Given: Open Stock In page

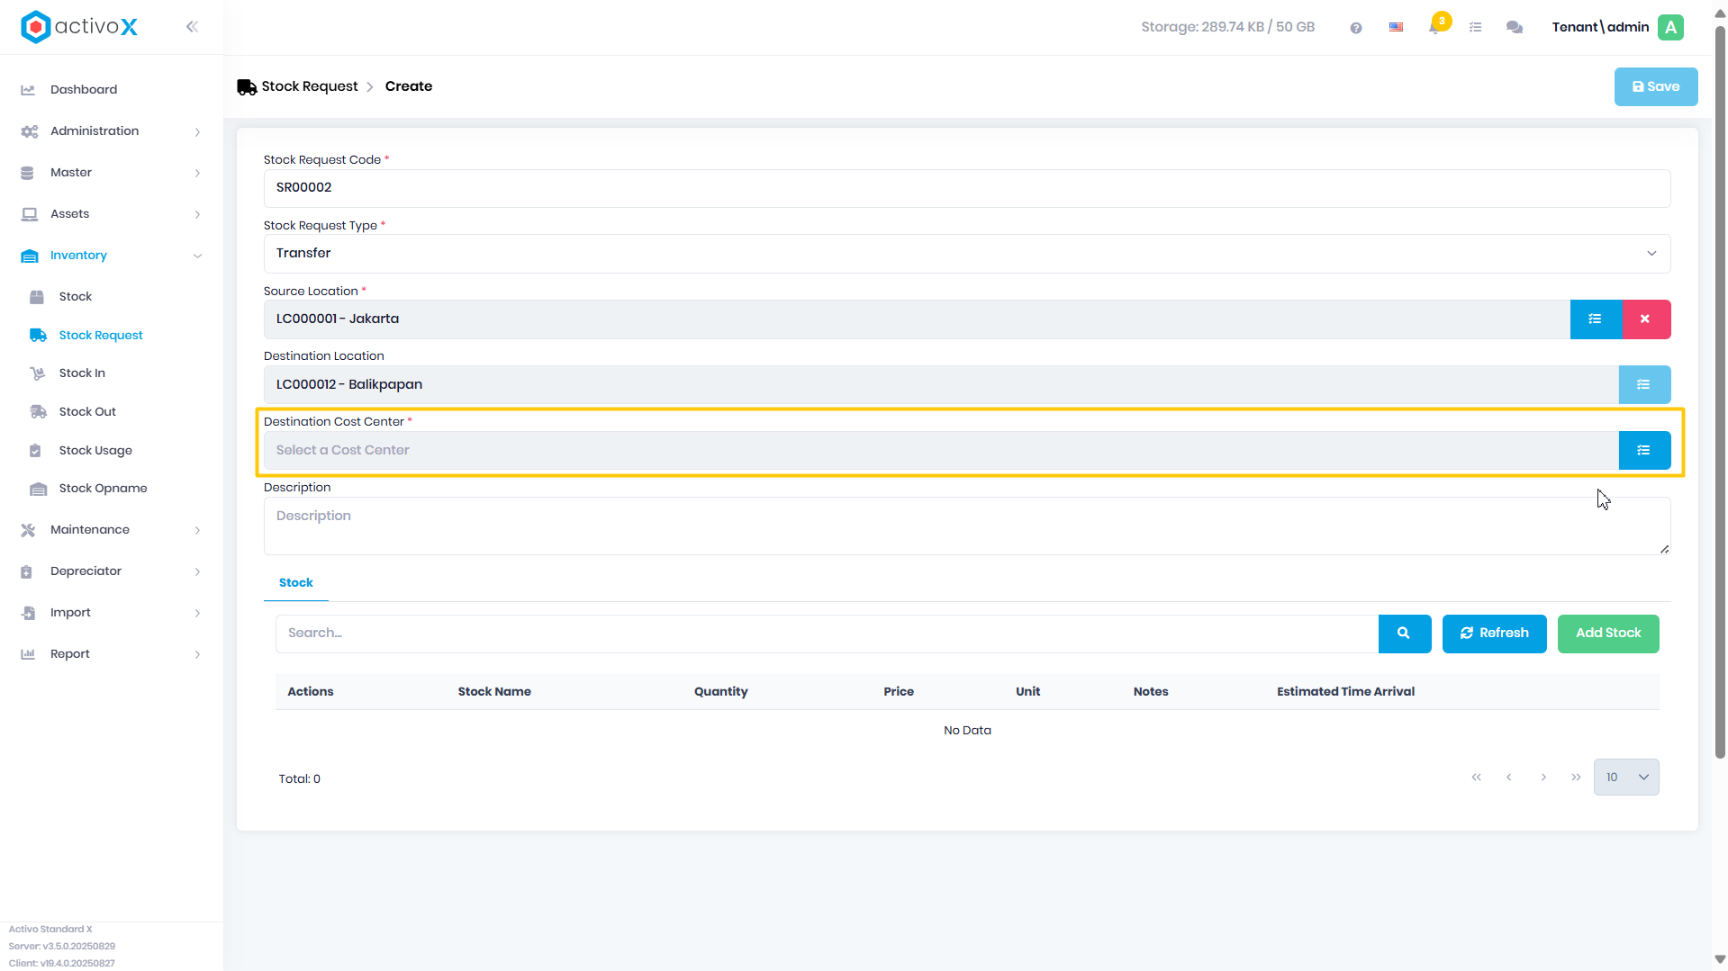Looking at the screenshot, I should 82,373.
